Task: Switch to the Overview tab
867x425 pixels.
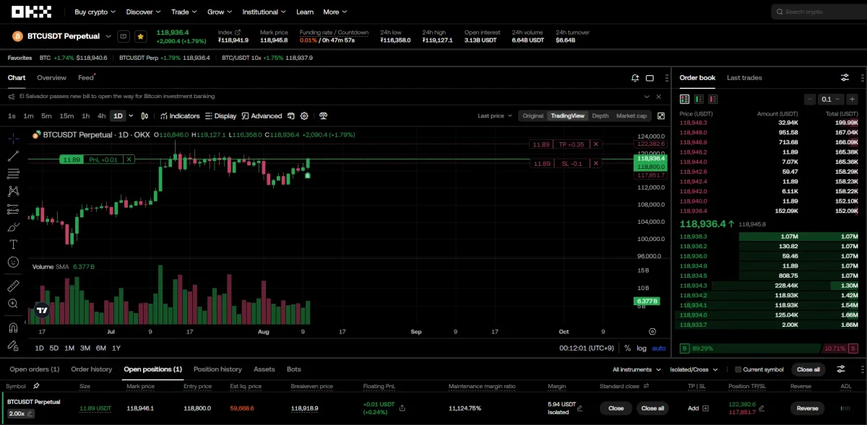Action: pos(51,78)
